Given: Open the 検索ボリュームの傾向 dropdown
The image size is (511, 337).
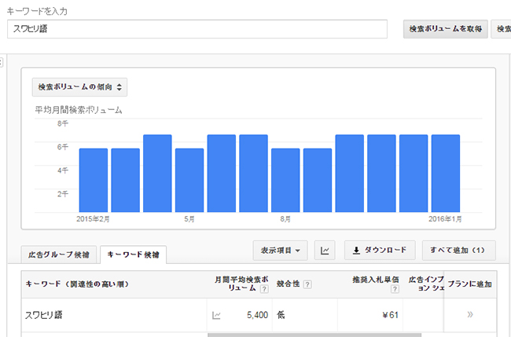Looking at the screenshot, I should click(x=79, y=87).
